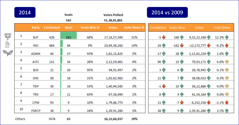
Task: Click the green up arrow beside 12.2% vote share
Action: click(x=227, y=37)
